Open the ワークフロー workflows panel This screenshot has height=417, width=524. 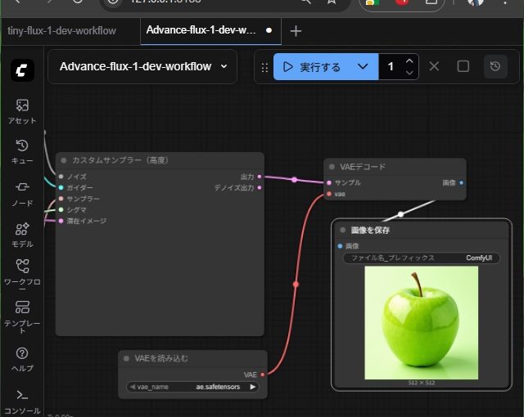click(22, 275)
